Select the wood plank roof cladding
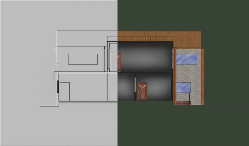 coord(159,40)
